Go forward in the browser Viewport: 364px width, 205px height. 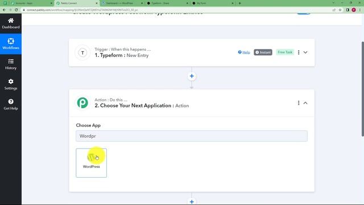click(x=10, y=10)
